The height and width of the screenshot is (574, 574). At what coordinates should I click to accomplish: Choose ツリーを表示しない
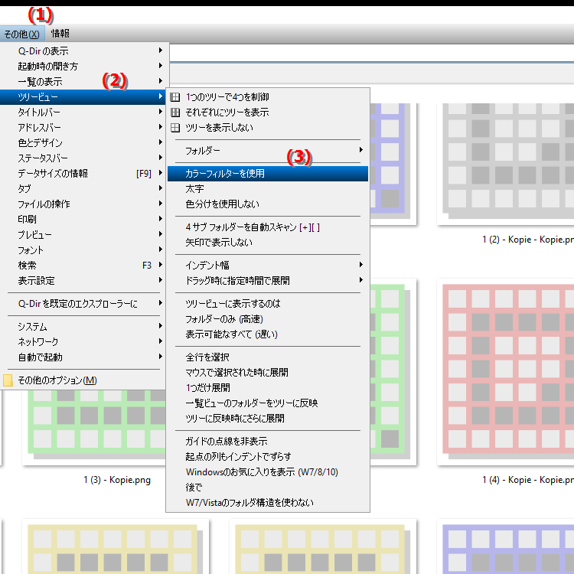click(x=268, y=128)
